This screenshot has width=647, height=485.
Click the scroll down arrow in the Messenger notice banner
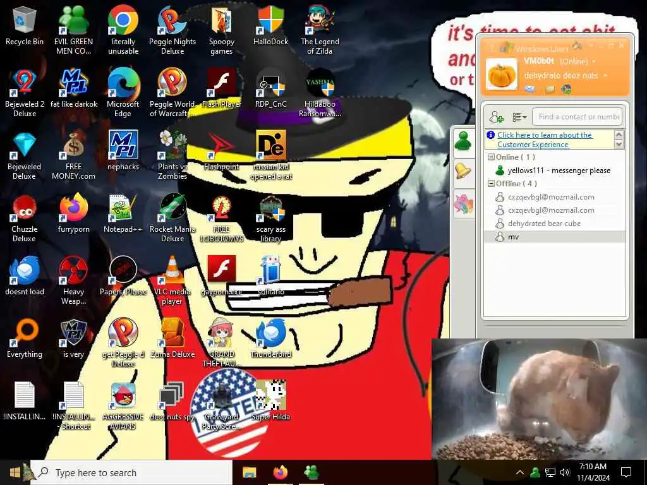tap(619, 145)
